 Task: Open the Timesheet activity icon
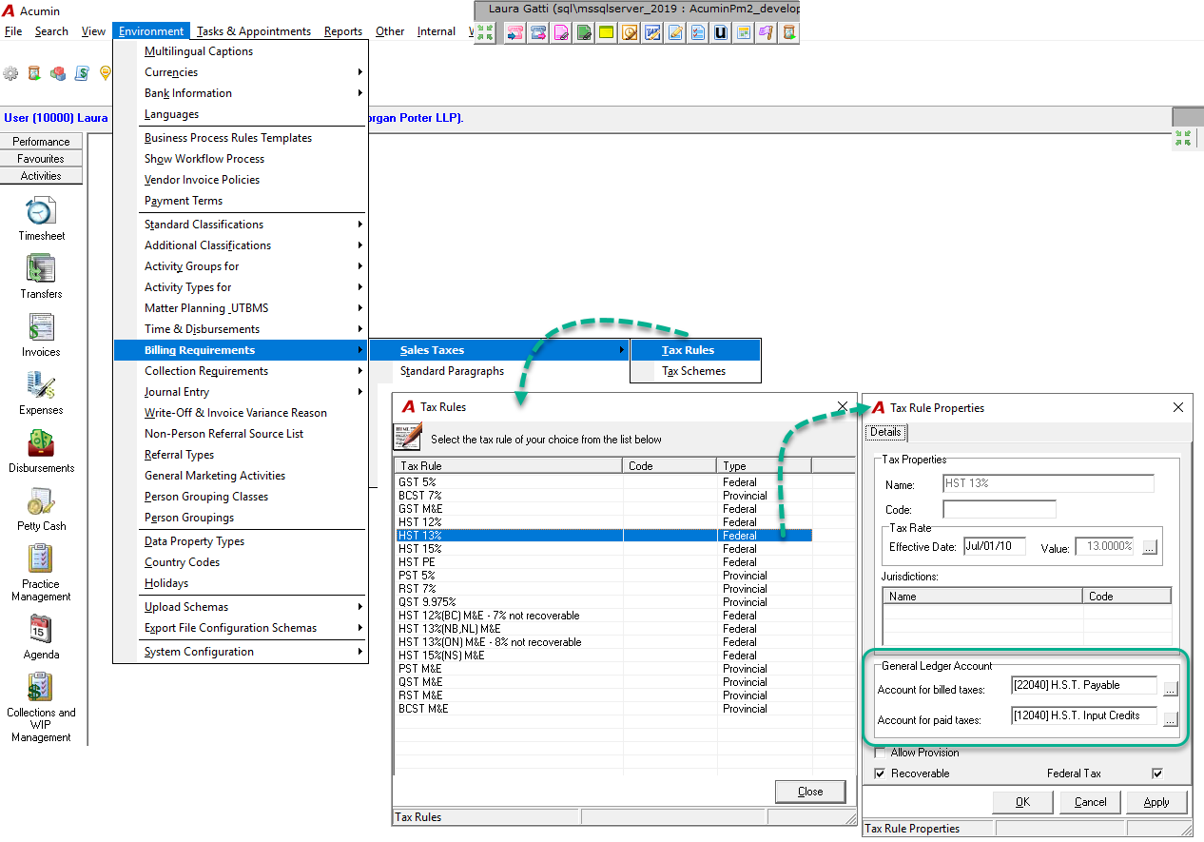41,211
